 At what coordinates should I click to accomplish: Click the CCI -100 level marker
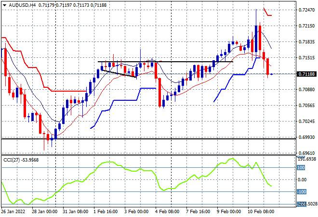(302, 192)
